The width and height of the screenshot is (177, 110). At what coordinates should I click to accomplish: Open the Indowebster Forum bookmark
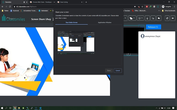29,11
